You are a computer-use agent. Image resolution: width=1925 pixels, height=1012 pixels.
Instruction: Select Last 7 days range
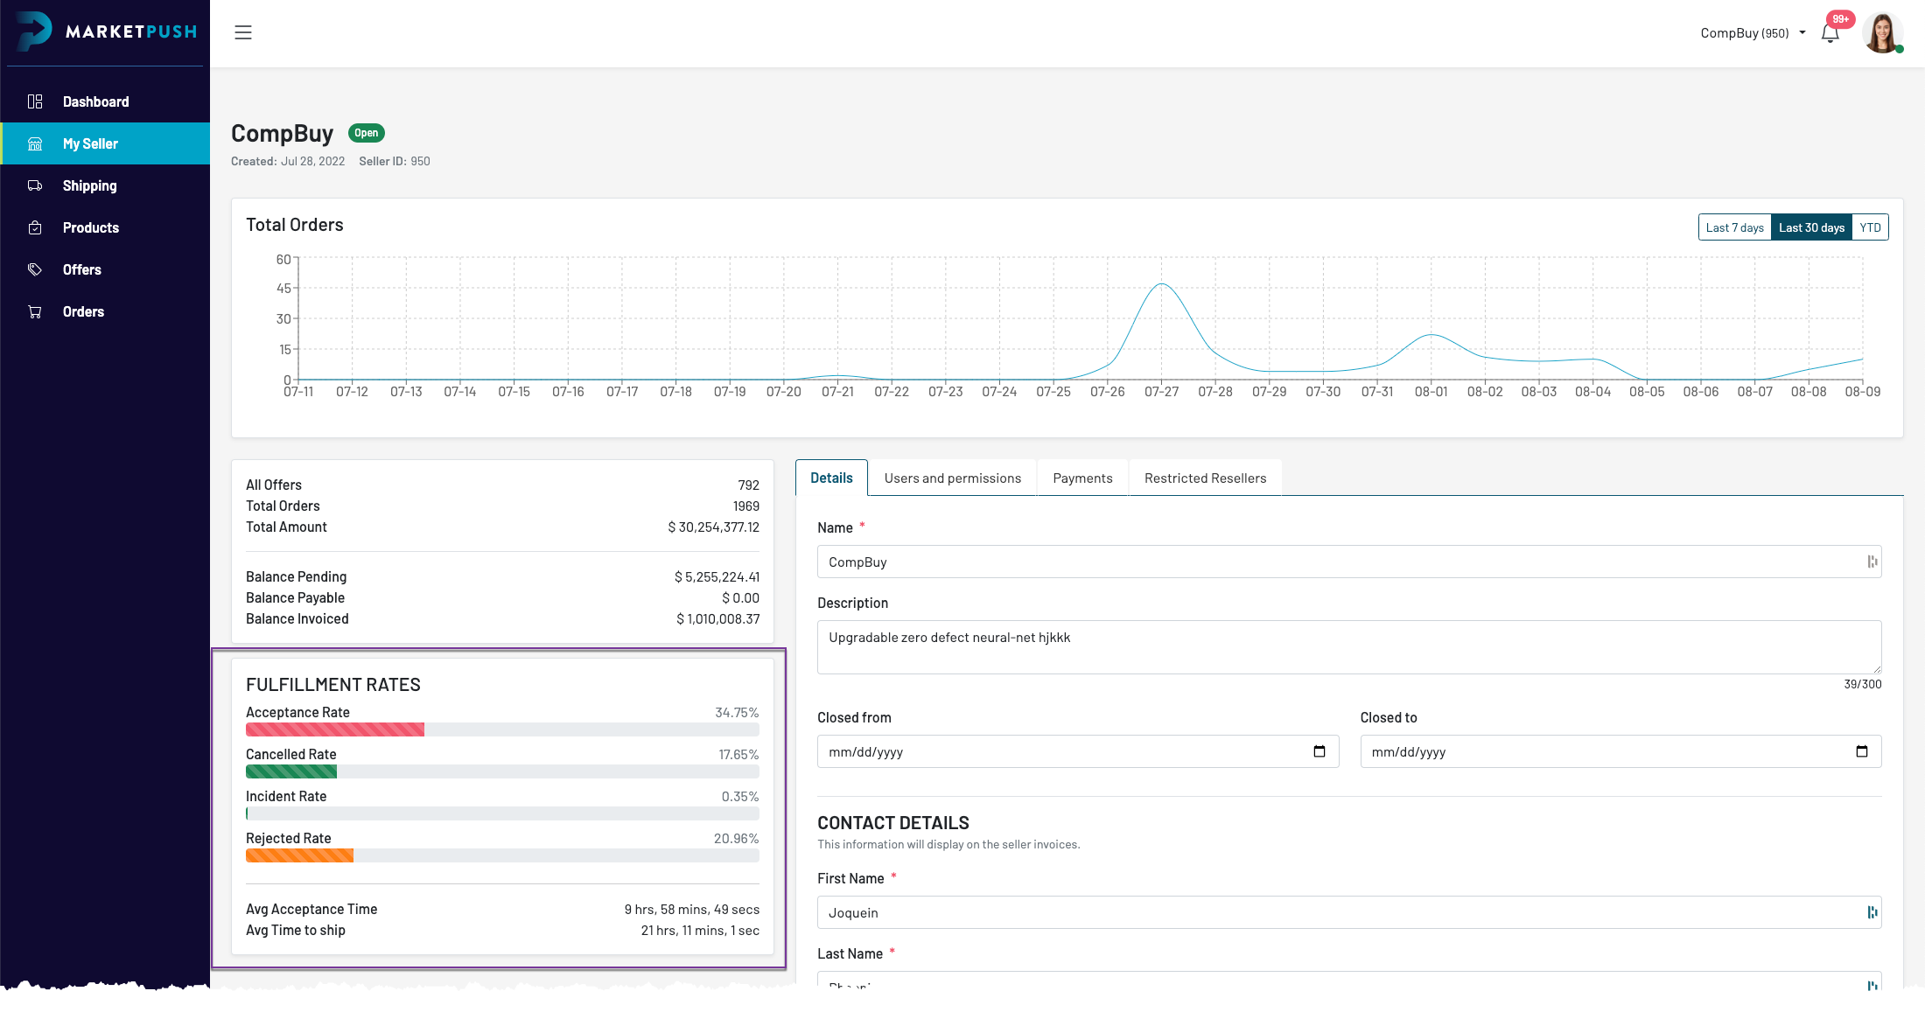coord(1734,227)
